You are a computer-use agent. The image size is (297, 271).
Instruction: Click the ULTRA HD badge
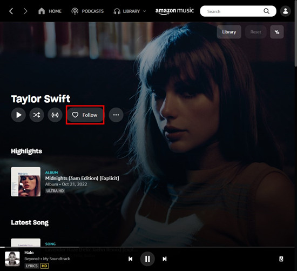(55, 191)
